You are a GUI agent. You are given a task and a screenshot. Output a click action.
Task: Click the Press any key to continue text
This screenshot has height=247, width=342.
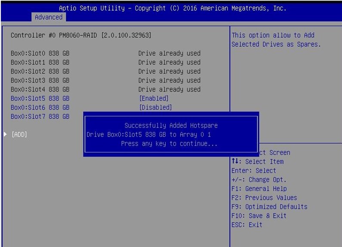[x=169, y=144]
